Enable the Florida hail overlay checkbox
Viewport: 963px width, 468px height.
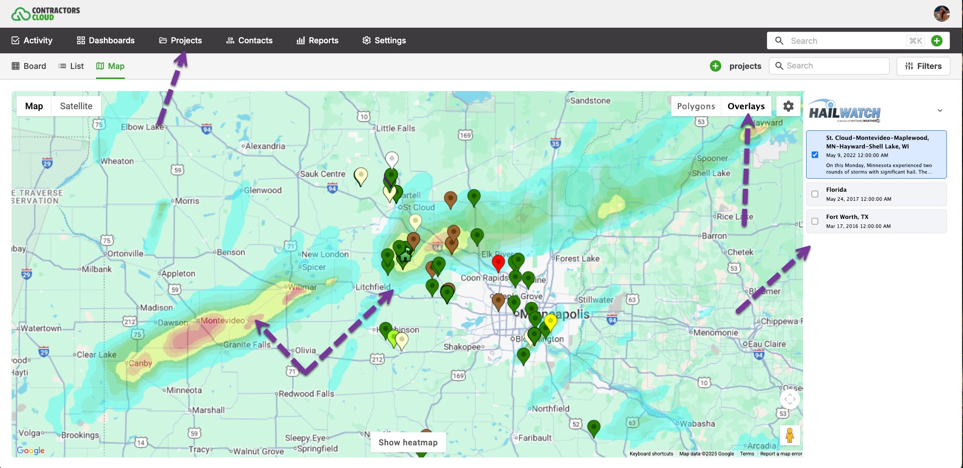pos(815,194)
